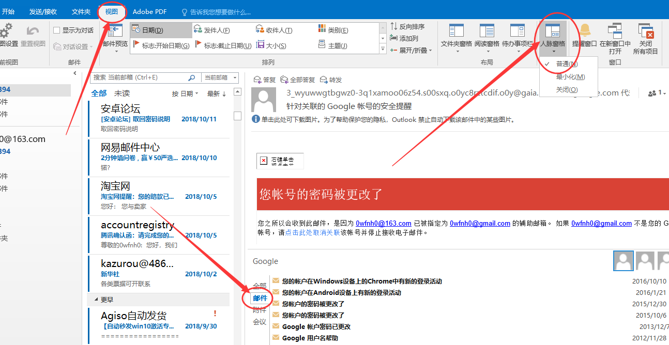Image resolution: width=669 pixels, height=345 pixels.
Task: Select 关闭(O) in 人脉窗格 menu
Action: coord(567,90)
